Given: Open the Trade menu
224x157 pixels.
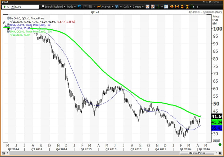Looking at the screenshot, I should (x=71, y=7).
